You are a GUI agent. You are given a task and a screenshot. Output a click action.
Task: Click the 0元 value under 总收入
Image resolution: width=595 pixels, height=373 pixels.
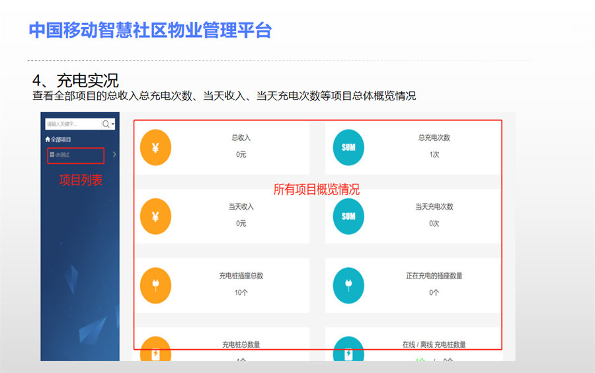click(241, 155)
